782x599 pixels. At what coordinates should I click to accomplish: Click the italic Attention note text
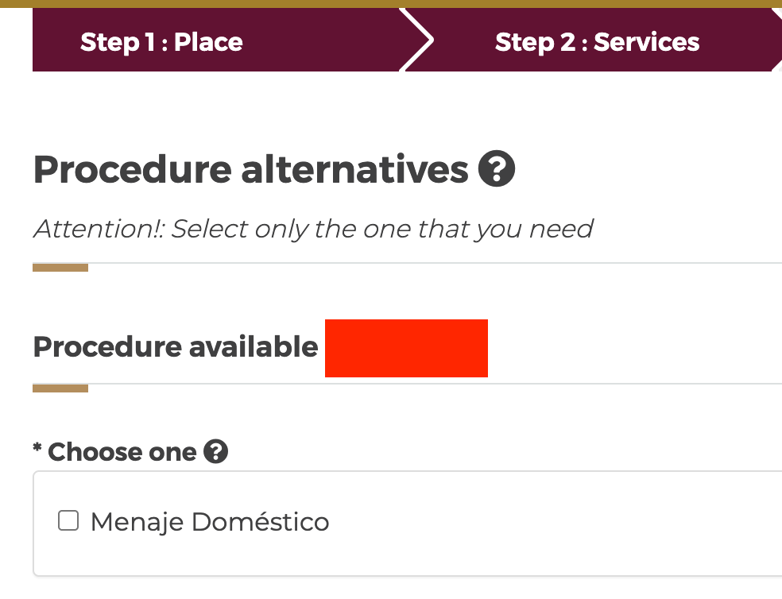pyautogui.click(x=313, y=229)
